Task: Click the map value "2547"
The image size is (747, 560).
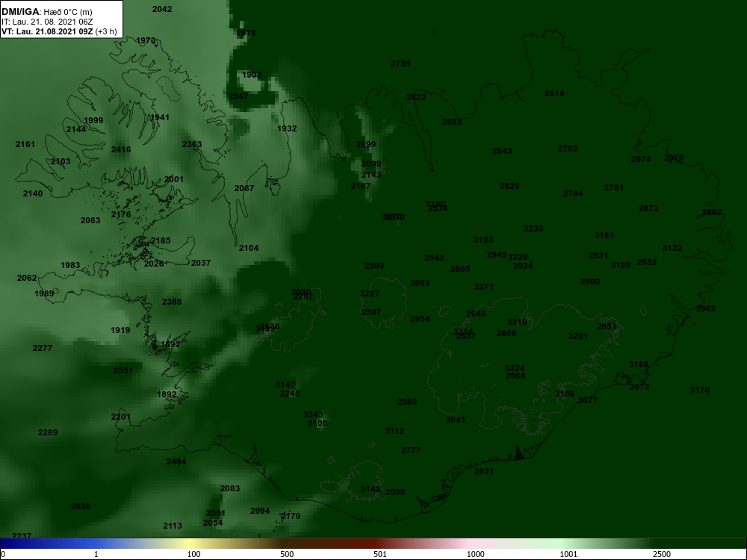Action: pos(238,96)
